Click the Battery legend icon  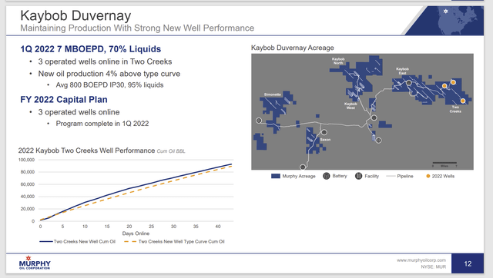click(x=327, y=176)
